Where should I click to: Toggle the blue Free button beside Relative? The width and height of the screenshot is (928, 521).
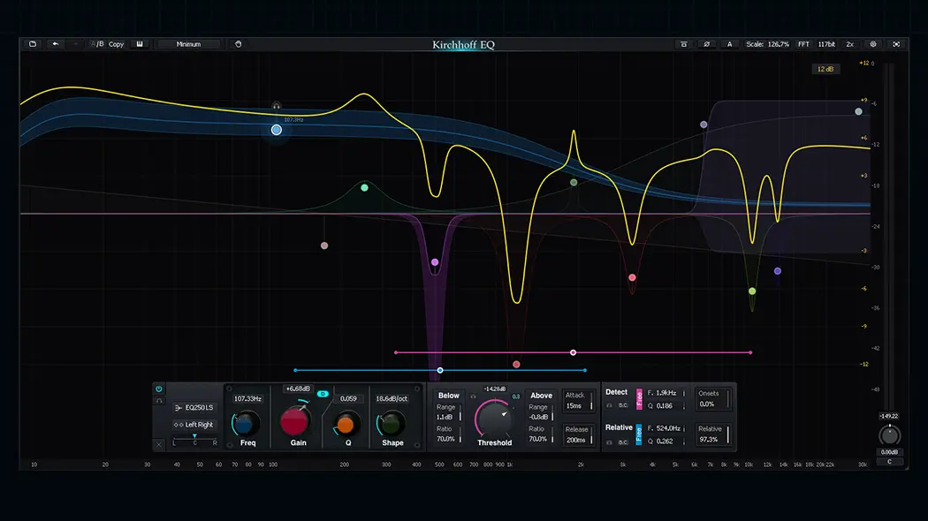click(639, 434)
